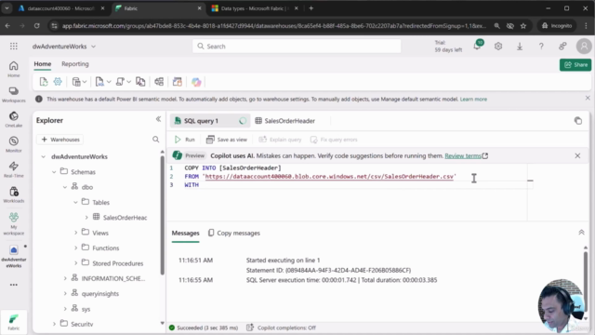Viewport: 595px width, 335px height.
Task: Collapse the dwAdventureWorks tree node
Action: pyautogui.click(x=44, y=156)
